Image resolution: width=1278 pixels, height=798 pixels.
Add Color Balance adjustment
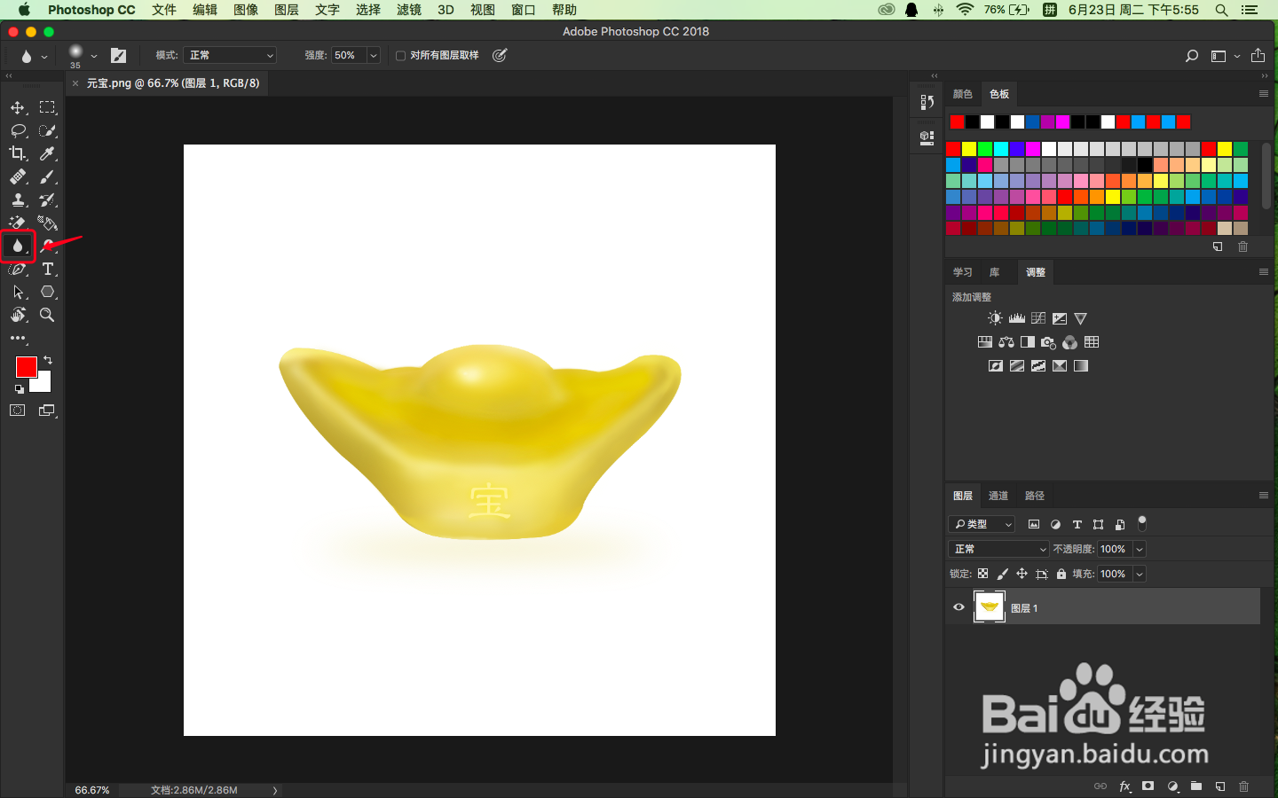[1006, 342]
